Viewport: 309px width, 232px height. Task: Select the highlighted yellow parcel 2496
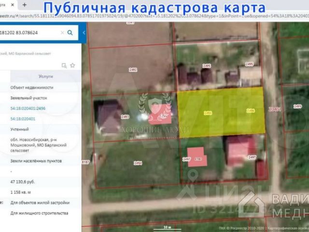(x=221, y=112)
